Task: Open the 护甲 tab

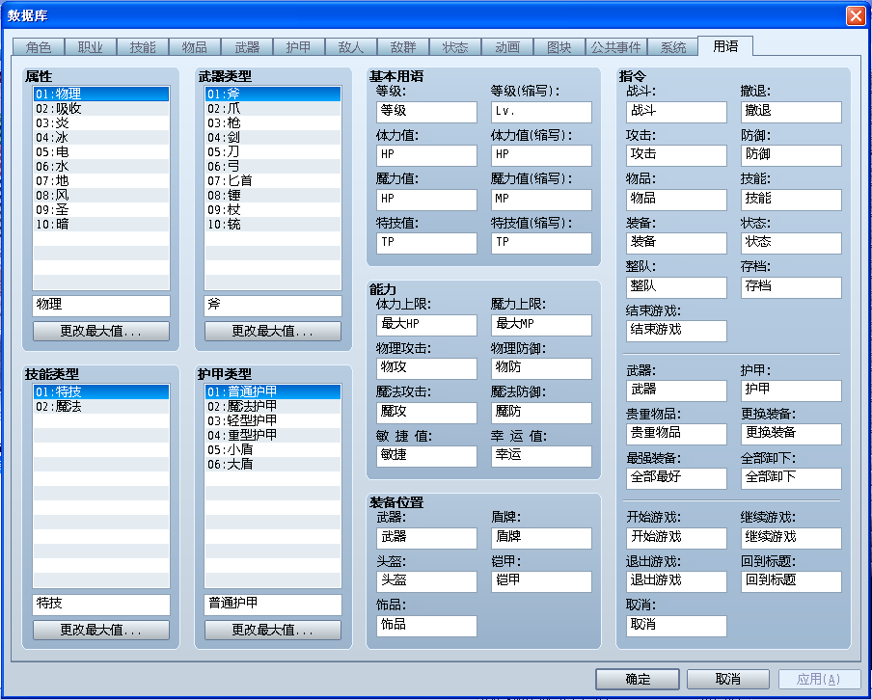Action: click(299, 47)
